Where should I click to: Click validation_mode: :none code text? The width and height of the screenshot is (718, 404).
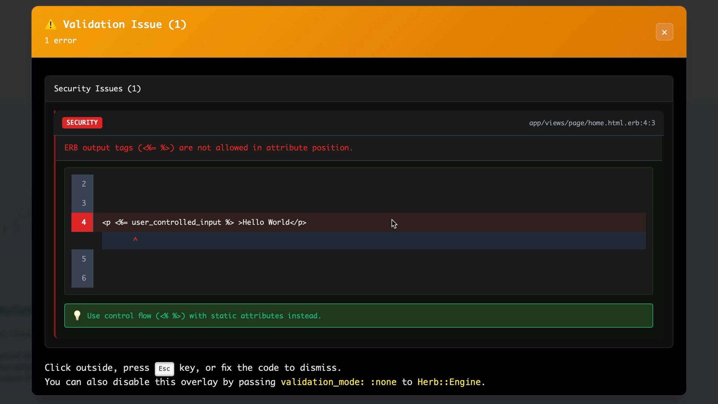(338, 382)
